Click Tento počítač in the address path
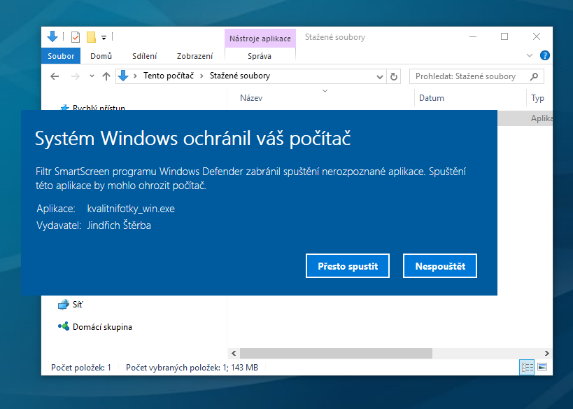573x409 pixels. tap(169, 76)
